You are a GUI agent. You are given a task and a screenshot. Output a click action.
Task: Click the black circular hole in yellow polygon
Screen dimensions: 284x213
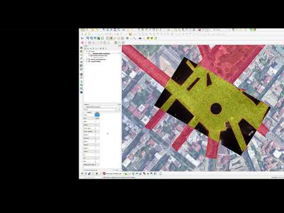coord(216,108)
